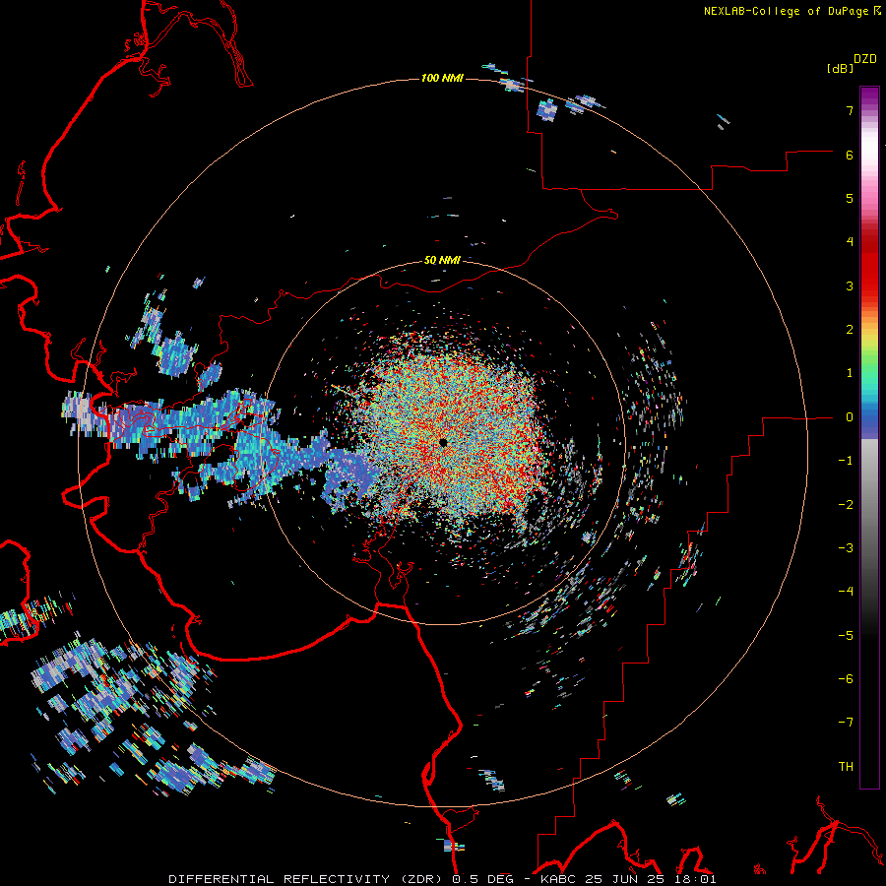Click the "DZD" legend title
Image resolution: width=886 pixels, height=886 pixels.
(865, 59)
